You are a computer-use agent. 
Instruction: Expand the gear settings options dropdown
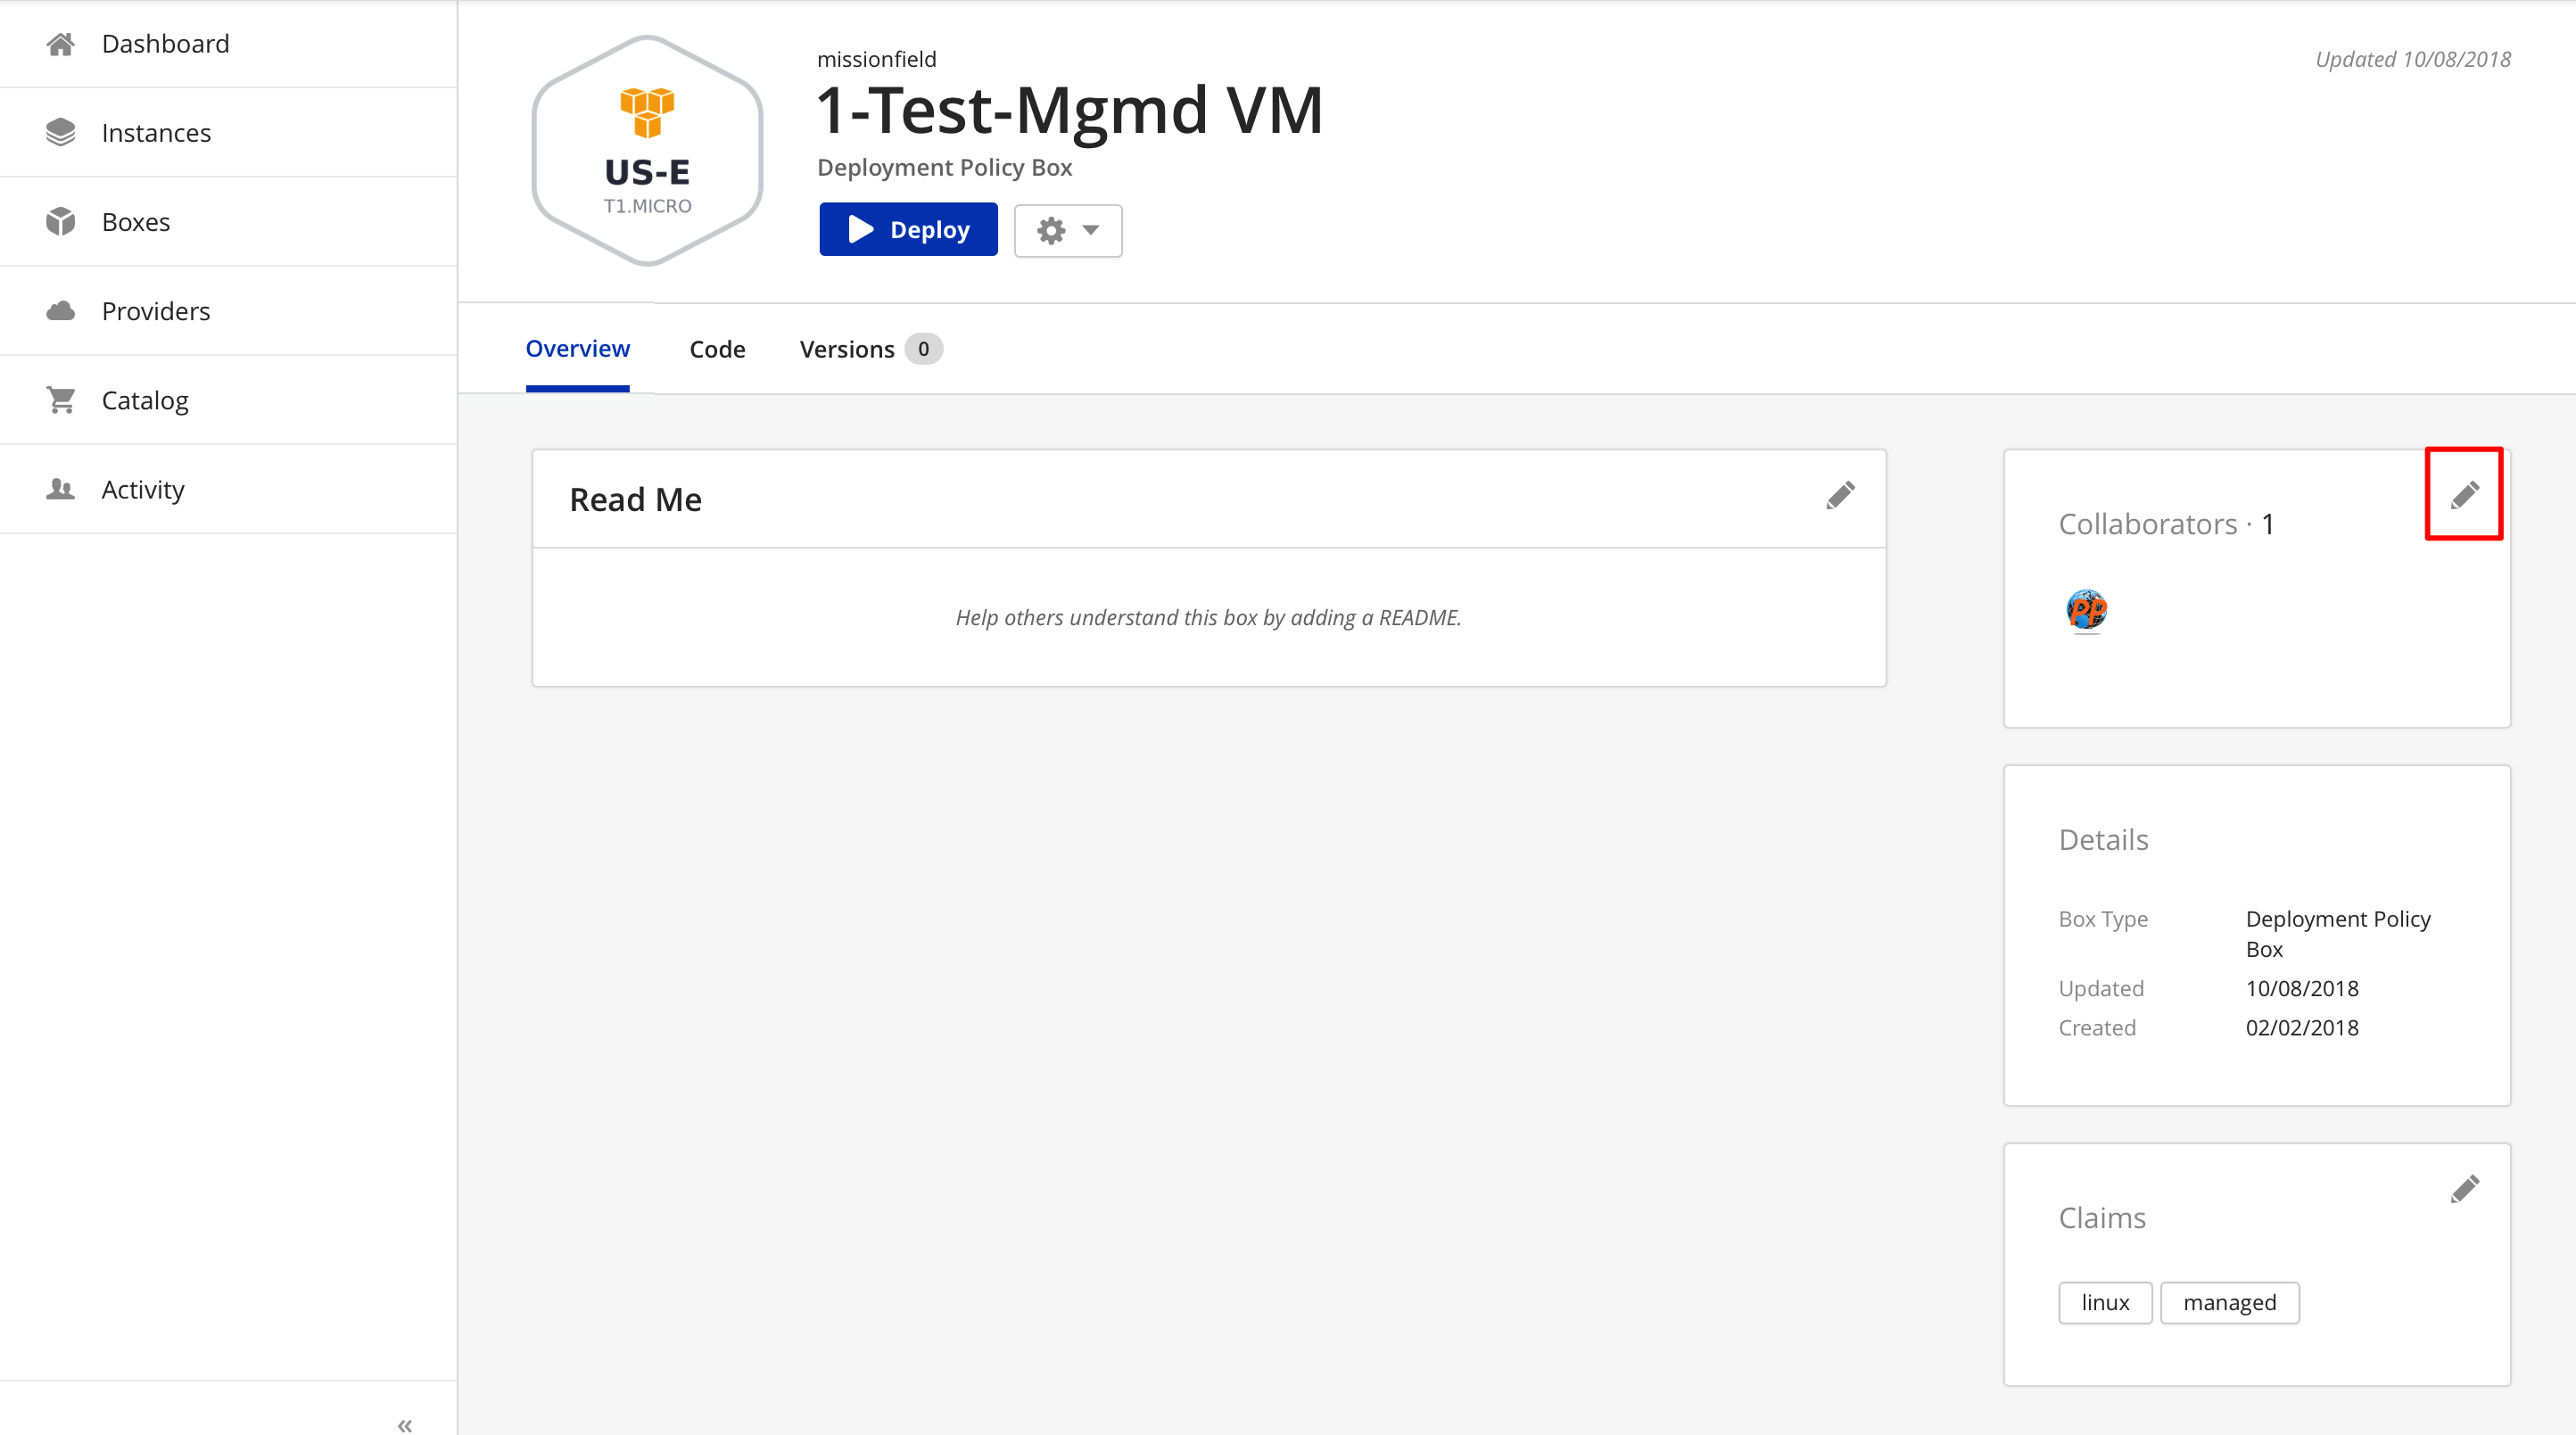pos(1067,230)
